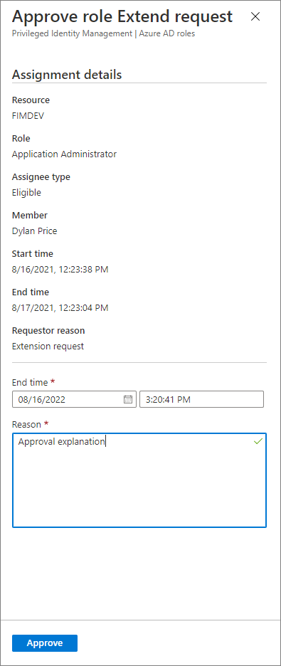Focus the Reason text area
Viewport: 281px width, 666px height.
pos(139,480)
